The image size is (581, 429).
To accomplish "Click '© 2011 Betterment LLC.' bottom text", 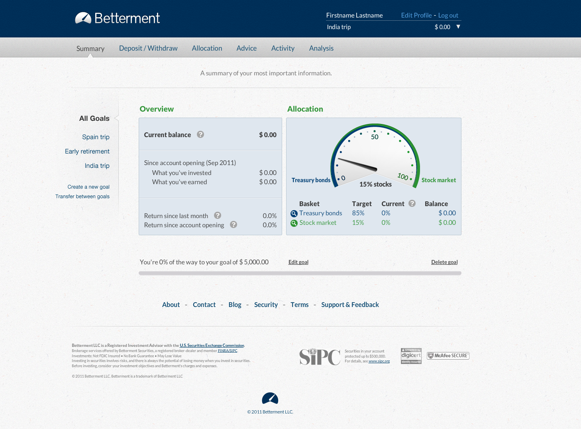I will (x=270, y=412).
